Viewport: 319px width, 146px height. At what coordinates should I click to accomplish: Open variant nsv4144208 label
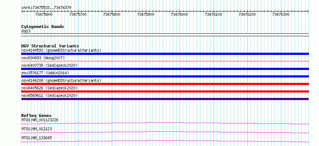click(x=61, y=80)
